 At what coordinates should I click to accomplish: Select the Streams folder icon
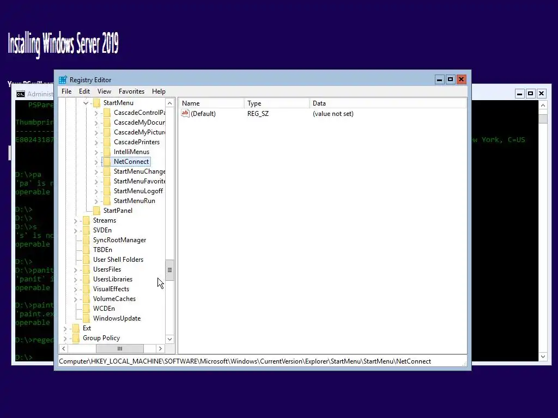pyautogui.click(x=86, y=221)
